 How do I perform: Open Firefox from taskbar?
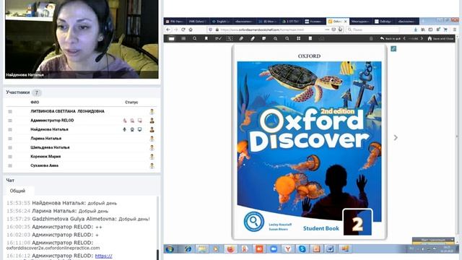pyautogui.click(x=230, y=249)
